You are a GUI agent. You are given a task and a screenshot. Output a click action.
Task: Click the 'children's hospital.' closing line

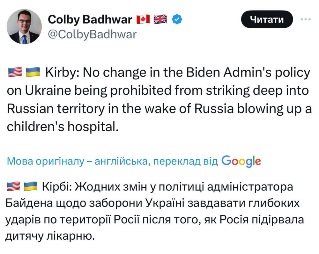63,127
